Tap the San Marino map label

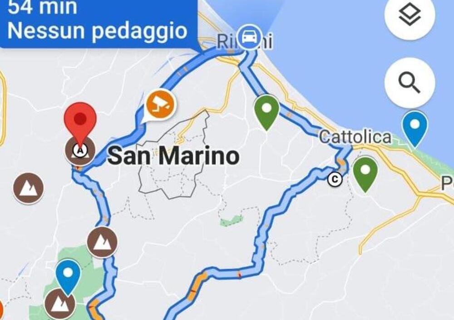point(173,156)
